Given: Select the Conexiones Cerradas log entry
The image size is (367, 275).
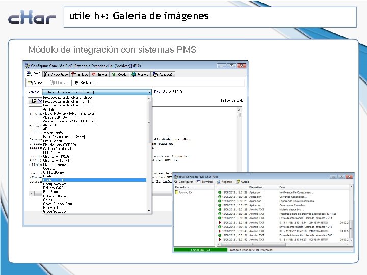Looking at the screenshot, I should [284, 205].
